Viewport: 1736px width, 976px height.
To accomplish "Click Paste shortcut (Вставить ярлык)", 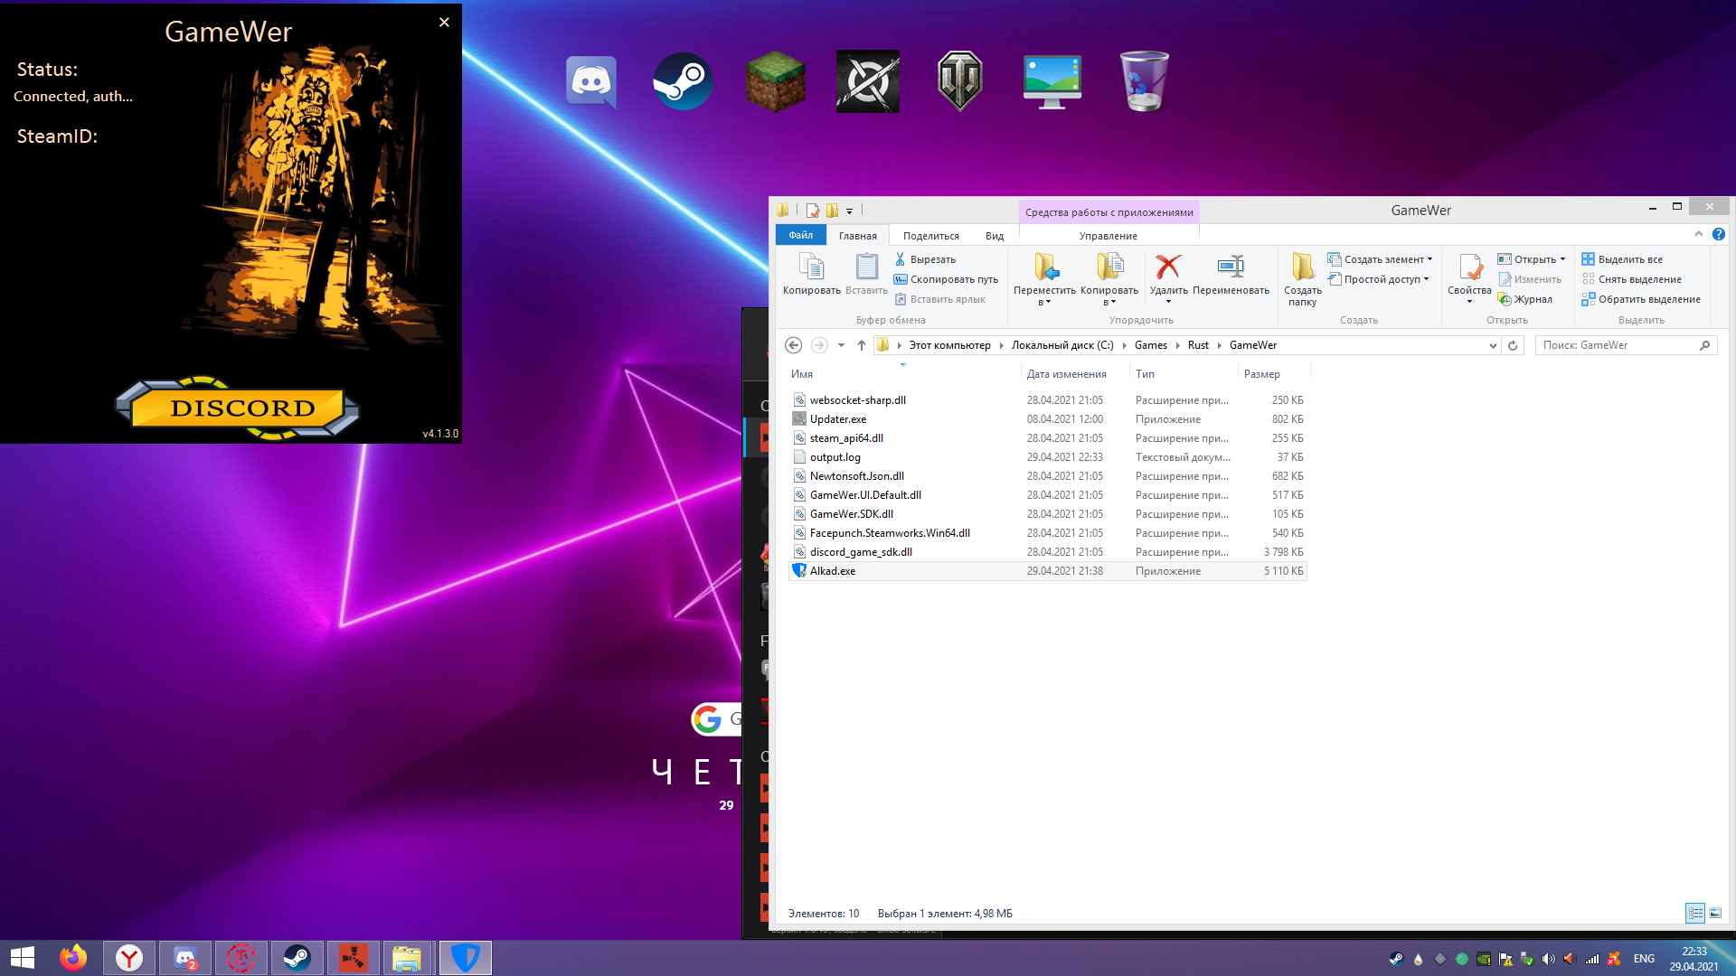I will (940, 299).
